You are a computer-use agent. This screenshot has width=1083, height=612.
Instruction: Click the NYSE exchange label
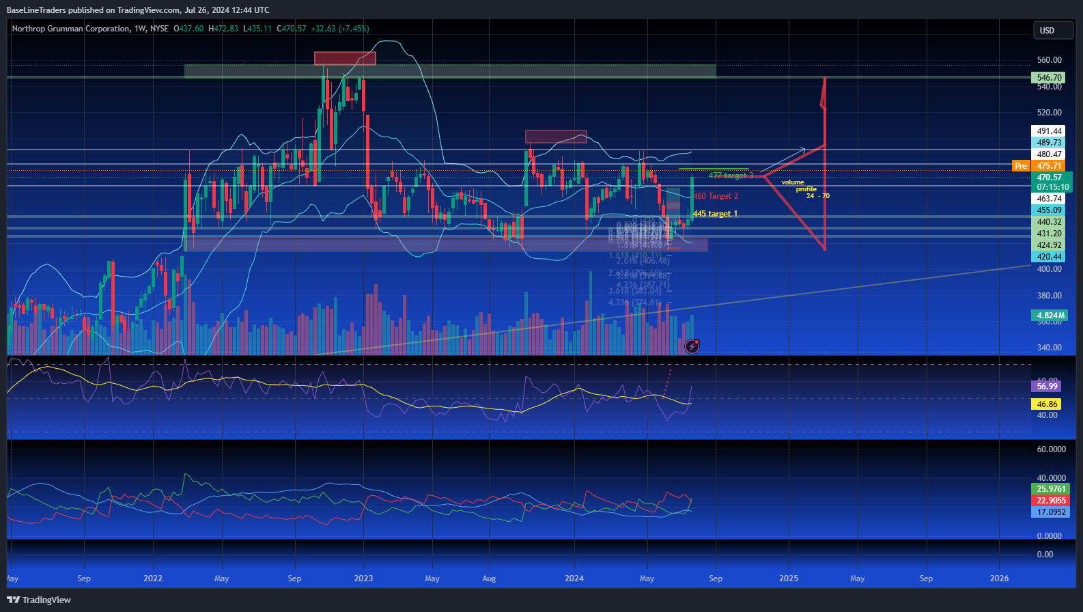(159, 29)
